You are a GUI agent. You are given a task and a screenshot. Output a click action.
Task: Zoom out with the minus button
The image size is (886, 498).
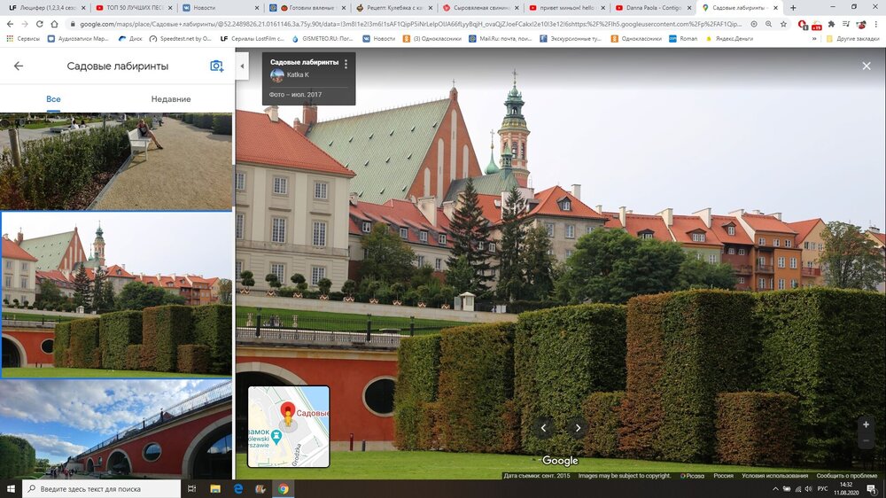[x=866, y=440]
